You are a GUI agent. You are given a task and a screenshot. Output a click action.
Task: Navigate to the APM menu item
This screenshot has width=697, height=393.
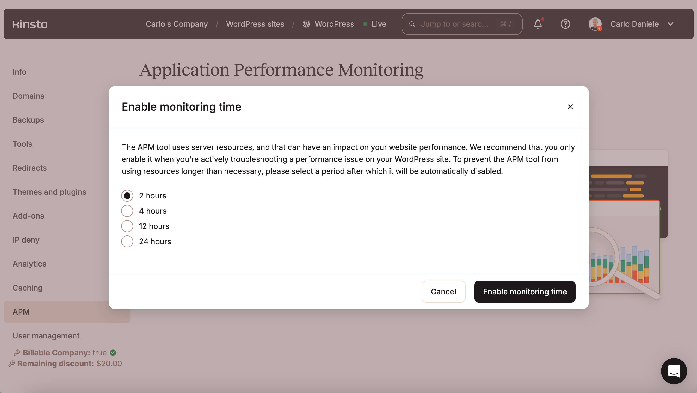(21, 311)
